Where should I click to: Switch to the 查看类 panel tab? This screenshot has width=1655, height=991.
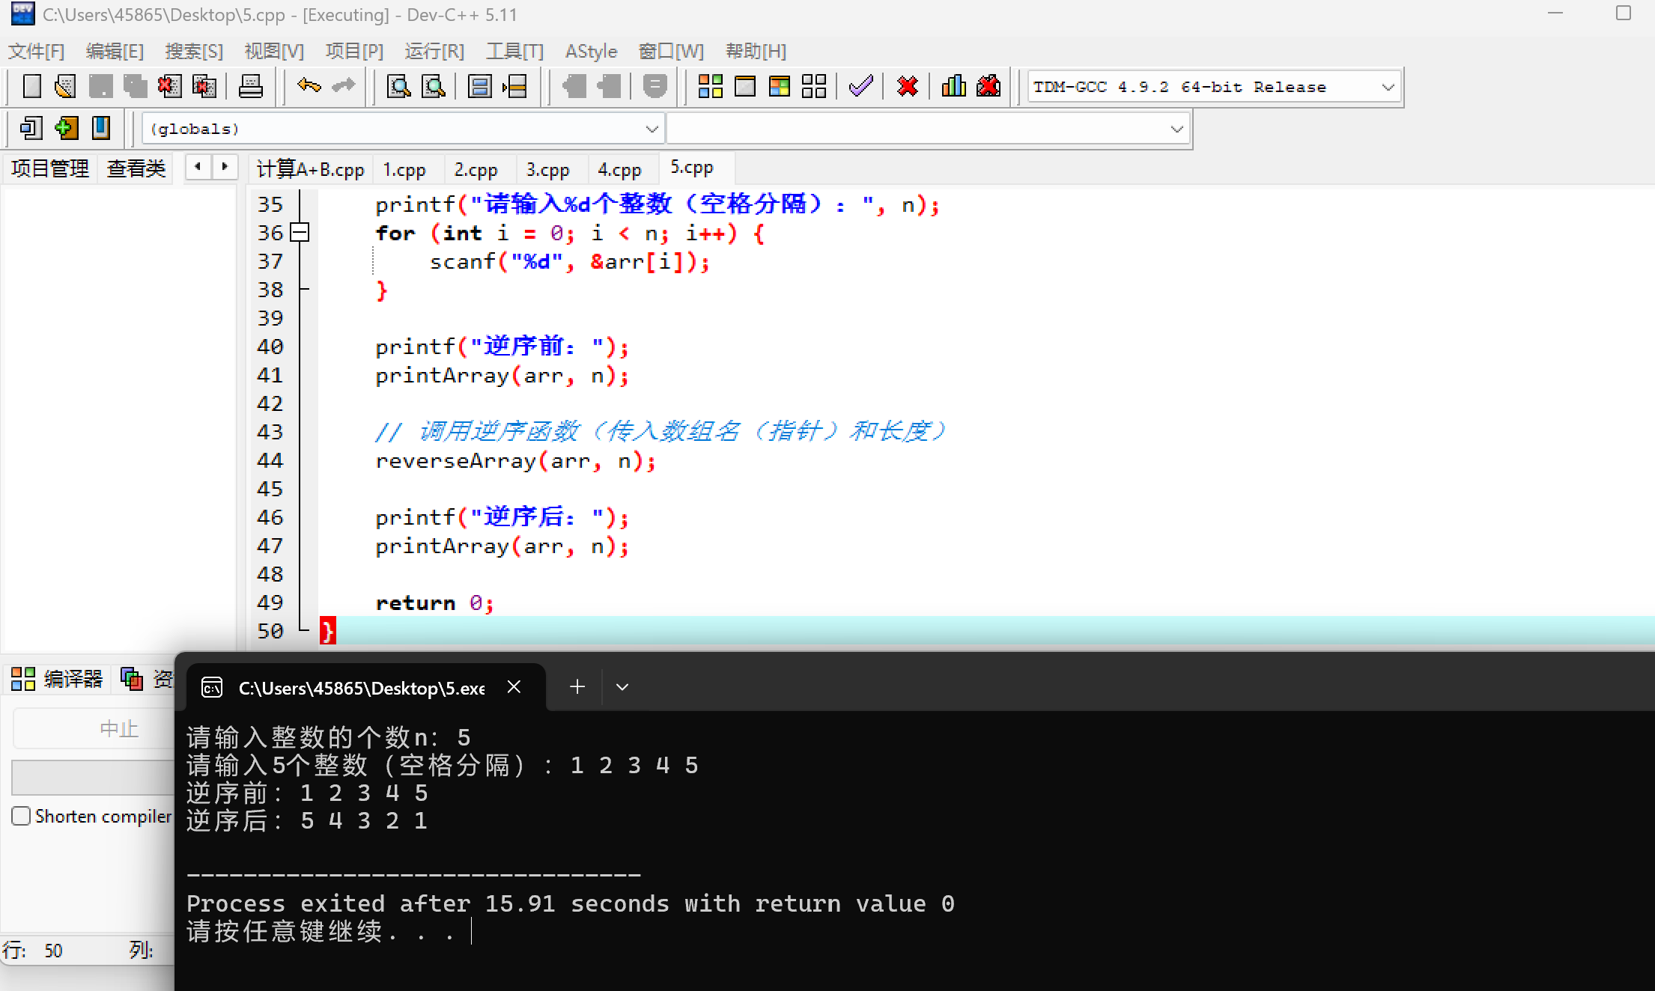tap(136, 168)
